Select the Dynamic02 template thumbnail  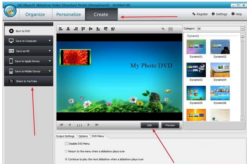(x=220, y=47)
